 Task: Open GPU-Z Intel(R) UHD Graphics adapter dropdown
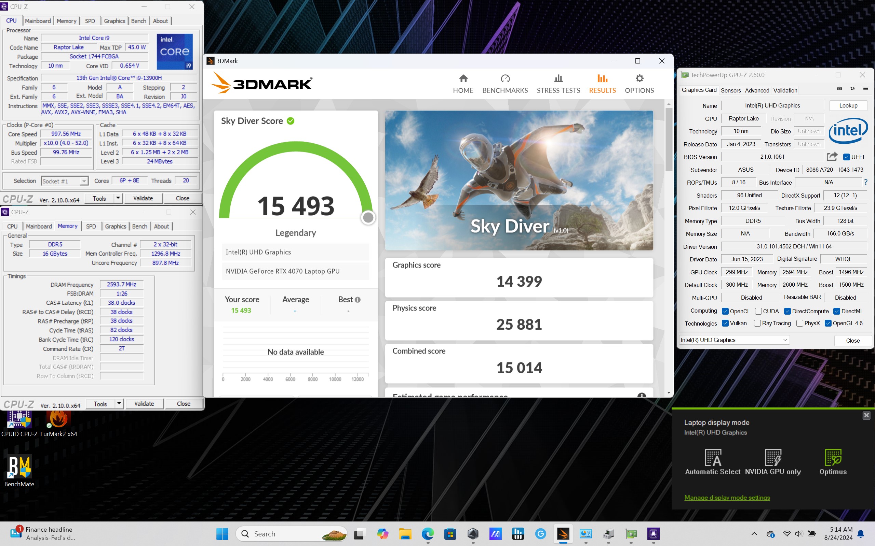(734, 340)
